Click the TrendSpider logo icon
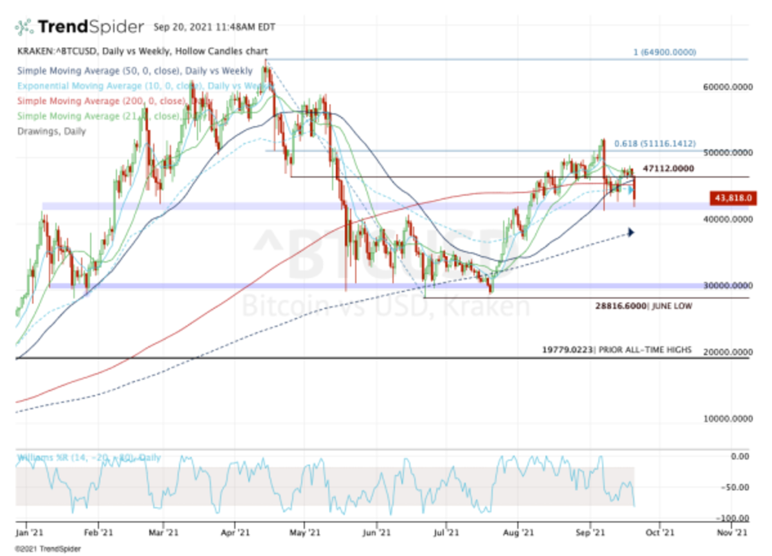 point(23,26)
